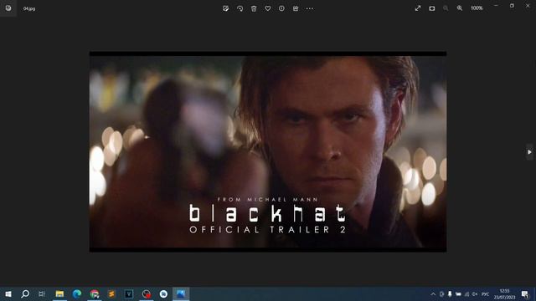Rotate the photo using the rotate icon
The height and width of the screenshot is (301, 536).
tap(240, 8)
